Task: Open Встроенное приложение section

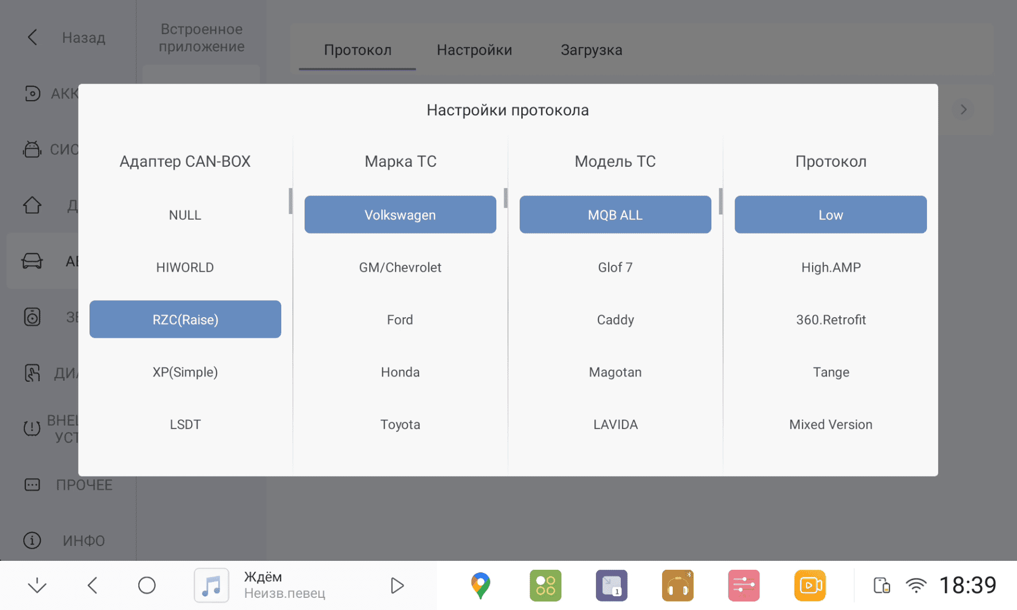Action: coord(201,38)
